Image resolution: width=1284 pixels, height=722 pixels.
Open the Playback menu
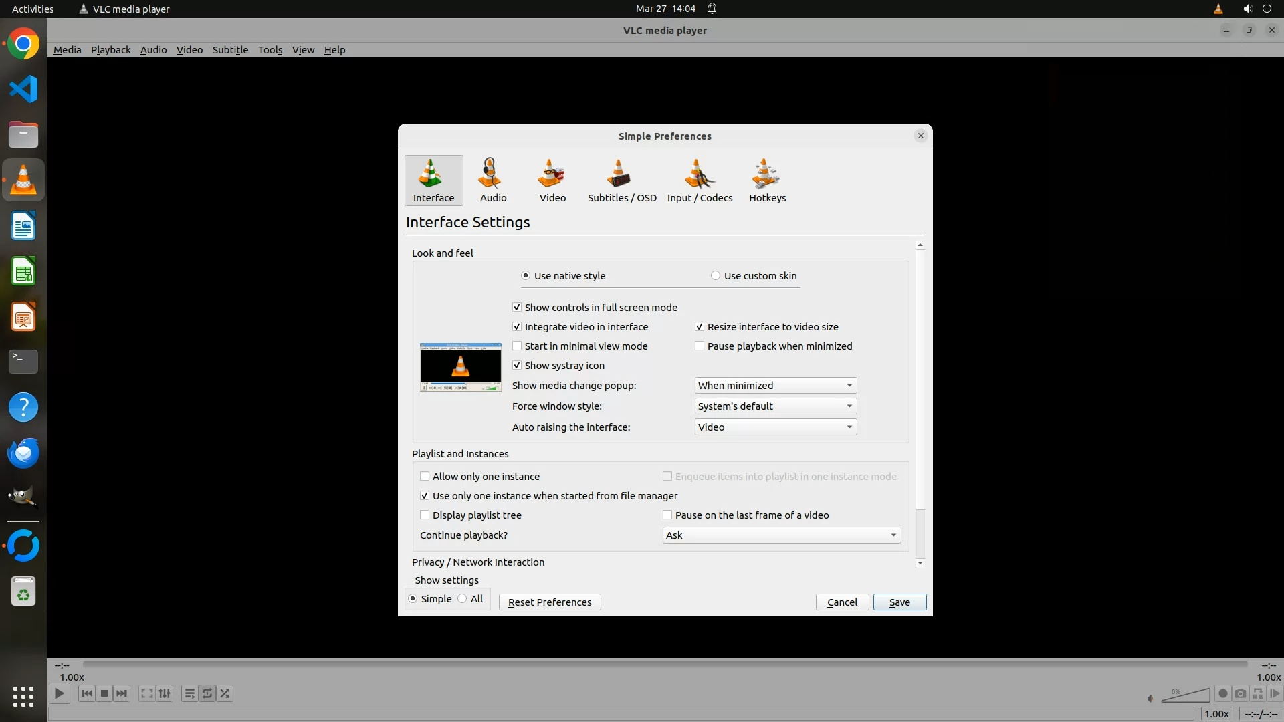coord(110,50)
